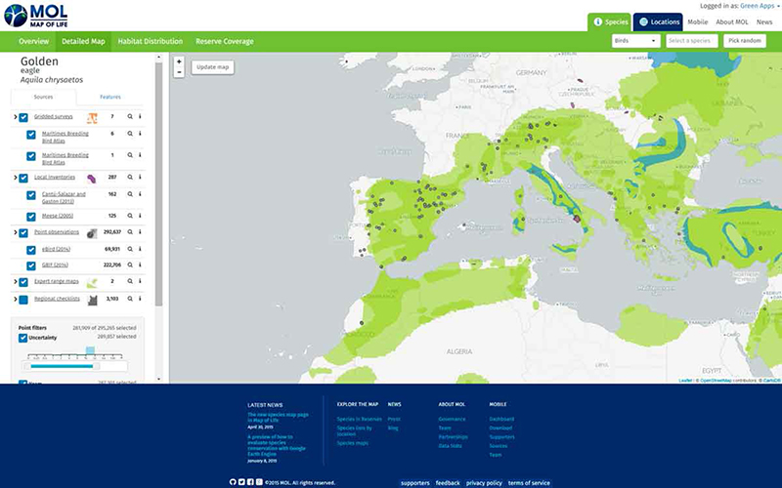Expand the Local inventories group chevron
This screenshot has width=782, height=488.
click(x=15, y=178)
